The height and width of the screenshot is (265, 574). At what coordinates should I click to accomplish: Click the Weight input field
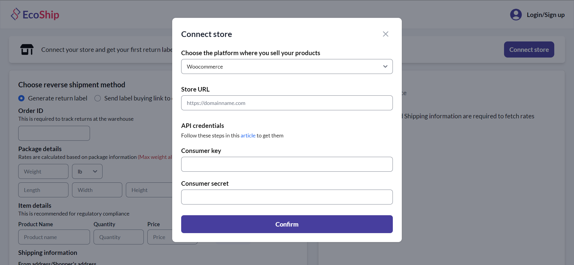click(43, 171)
